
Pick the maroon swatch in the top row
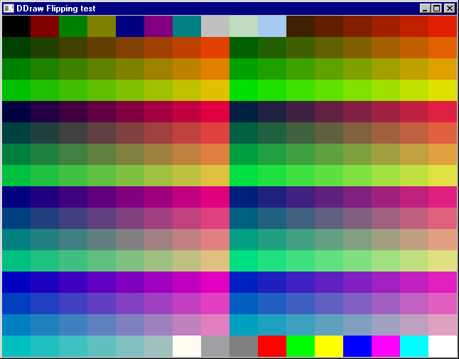(x=44, y=26)
